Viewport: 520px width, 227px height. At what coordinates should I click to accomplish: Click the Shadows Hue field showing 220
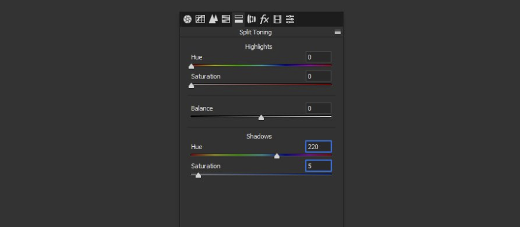[319, 147]
